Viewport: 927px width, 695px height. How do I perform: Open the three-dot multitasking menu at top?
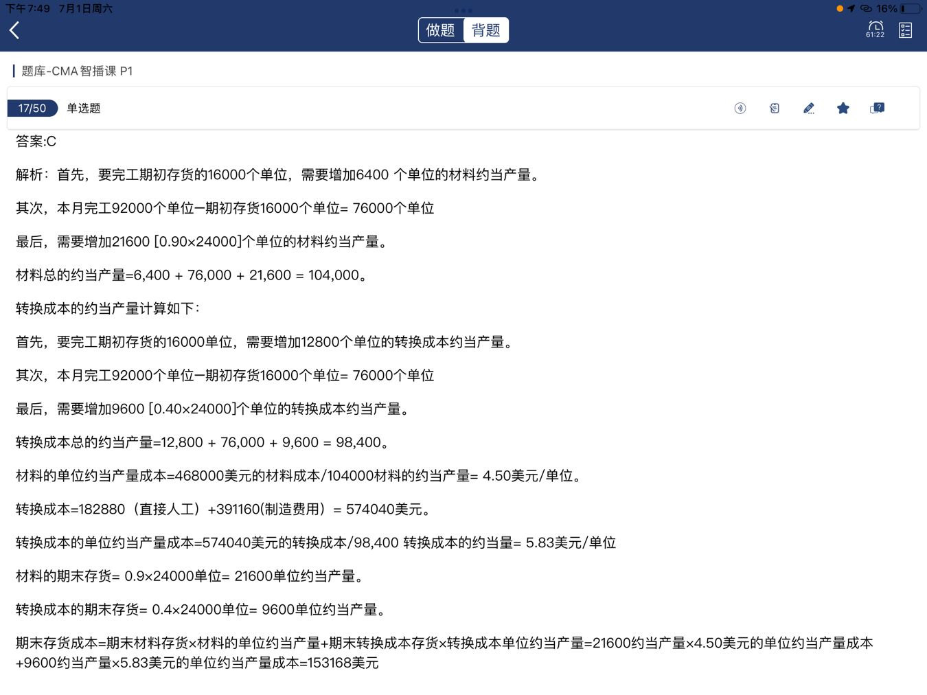463,10
